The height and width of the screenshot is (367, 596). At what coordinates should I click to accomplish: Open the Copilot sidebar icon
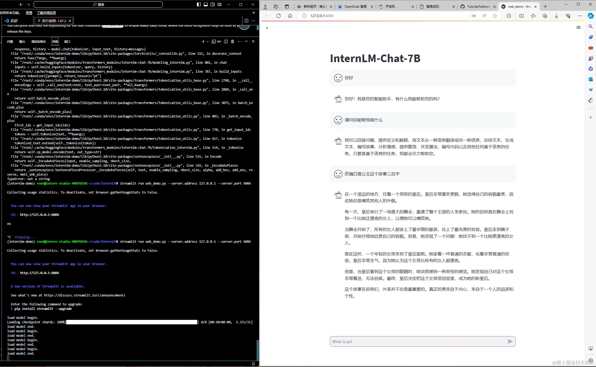(x=591, y=16)
